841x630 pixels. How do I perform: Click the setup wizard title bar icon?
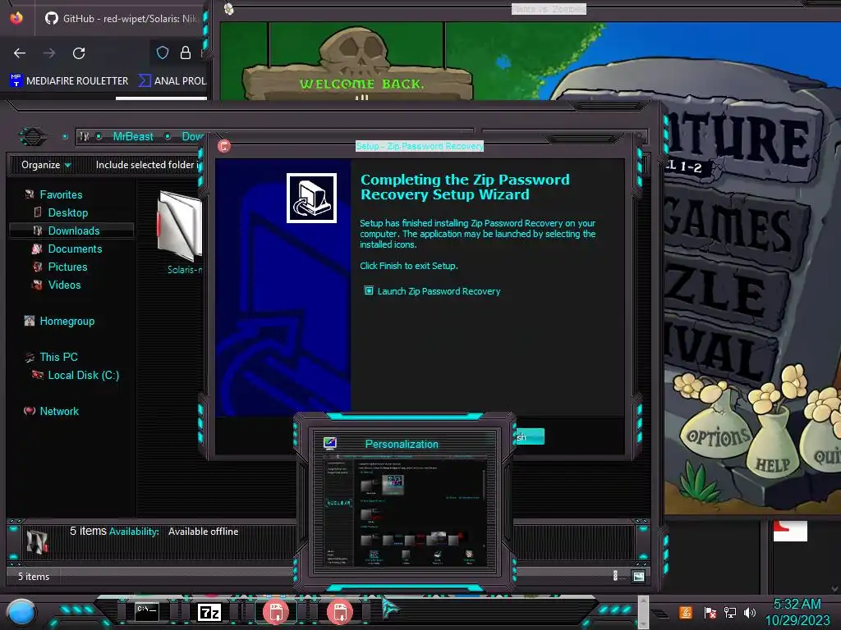pyautogui.click(x=224, y=146)
